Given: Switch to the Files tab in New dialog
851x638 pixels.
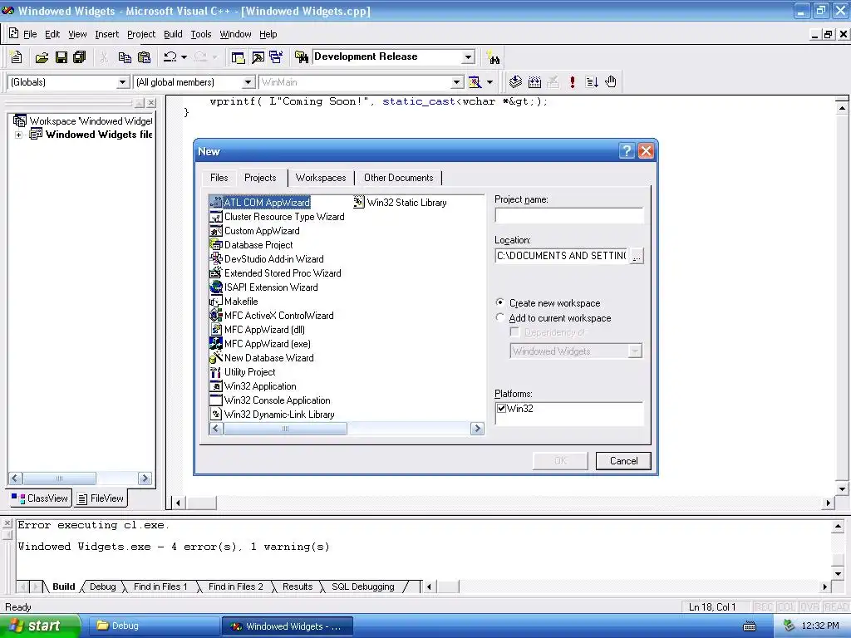Looking at the screenshot, I should click(x=219, y=178).
